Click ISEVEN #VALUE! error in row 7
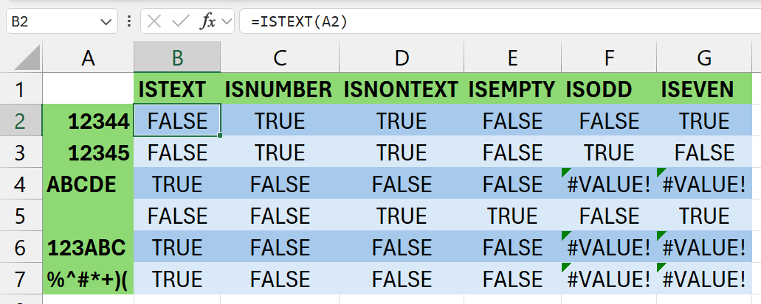Image resolution: width=761 pixels, height=304 pixels. pyautogui.click(x=704, y=279)
